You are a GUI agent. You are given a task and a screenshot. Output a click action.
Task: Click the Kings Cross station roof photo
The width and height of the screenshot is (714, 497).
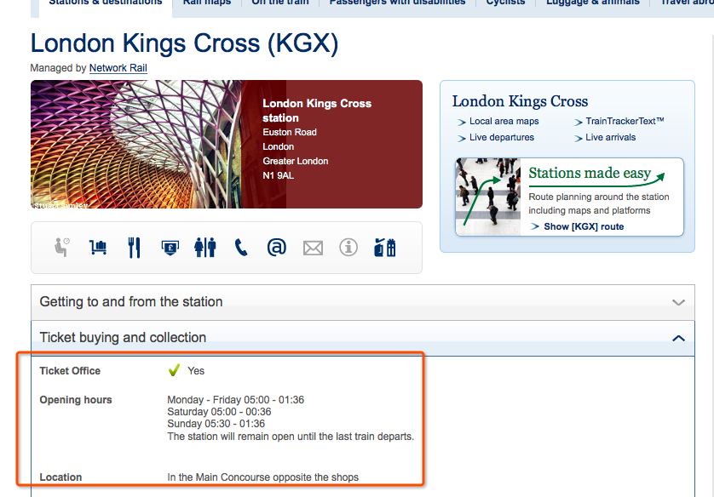coord(135,144)
